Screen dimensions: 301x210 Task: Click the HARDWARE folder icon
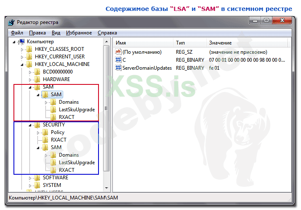[x=37, y=79]
